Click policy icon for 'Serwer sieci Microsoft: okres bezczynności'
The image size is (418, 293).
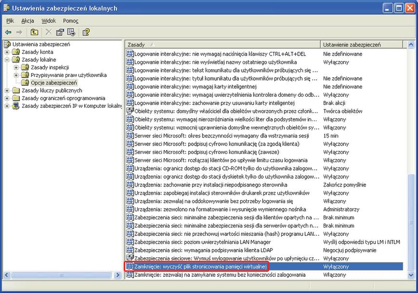[x=130, y=135]
